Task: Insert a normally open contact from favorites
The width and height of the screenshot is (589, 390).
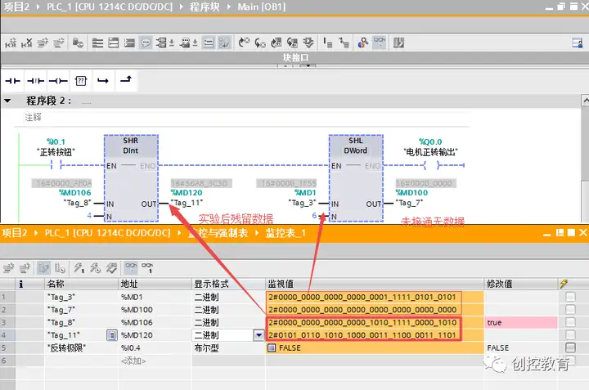Action: 13,81
